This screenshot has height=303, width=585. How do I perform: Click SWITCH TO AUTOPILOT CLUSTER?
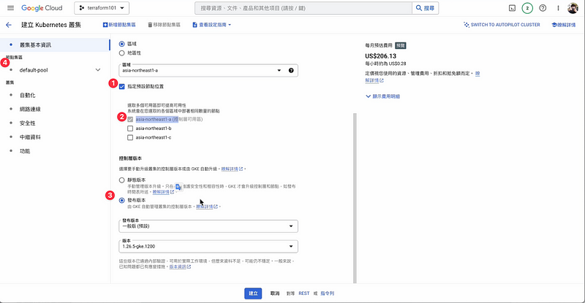502,25
